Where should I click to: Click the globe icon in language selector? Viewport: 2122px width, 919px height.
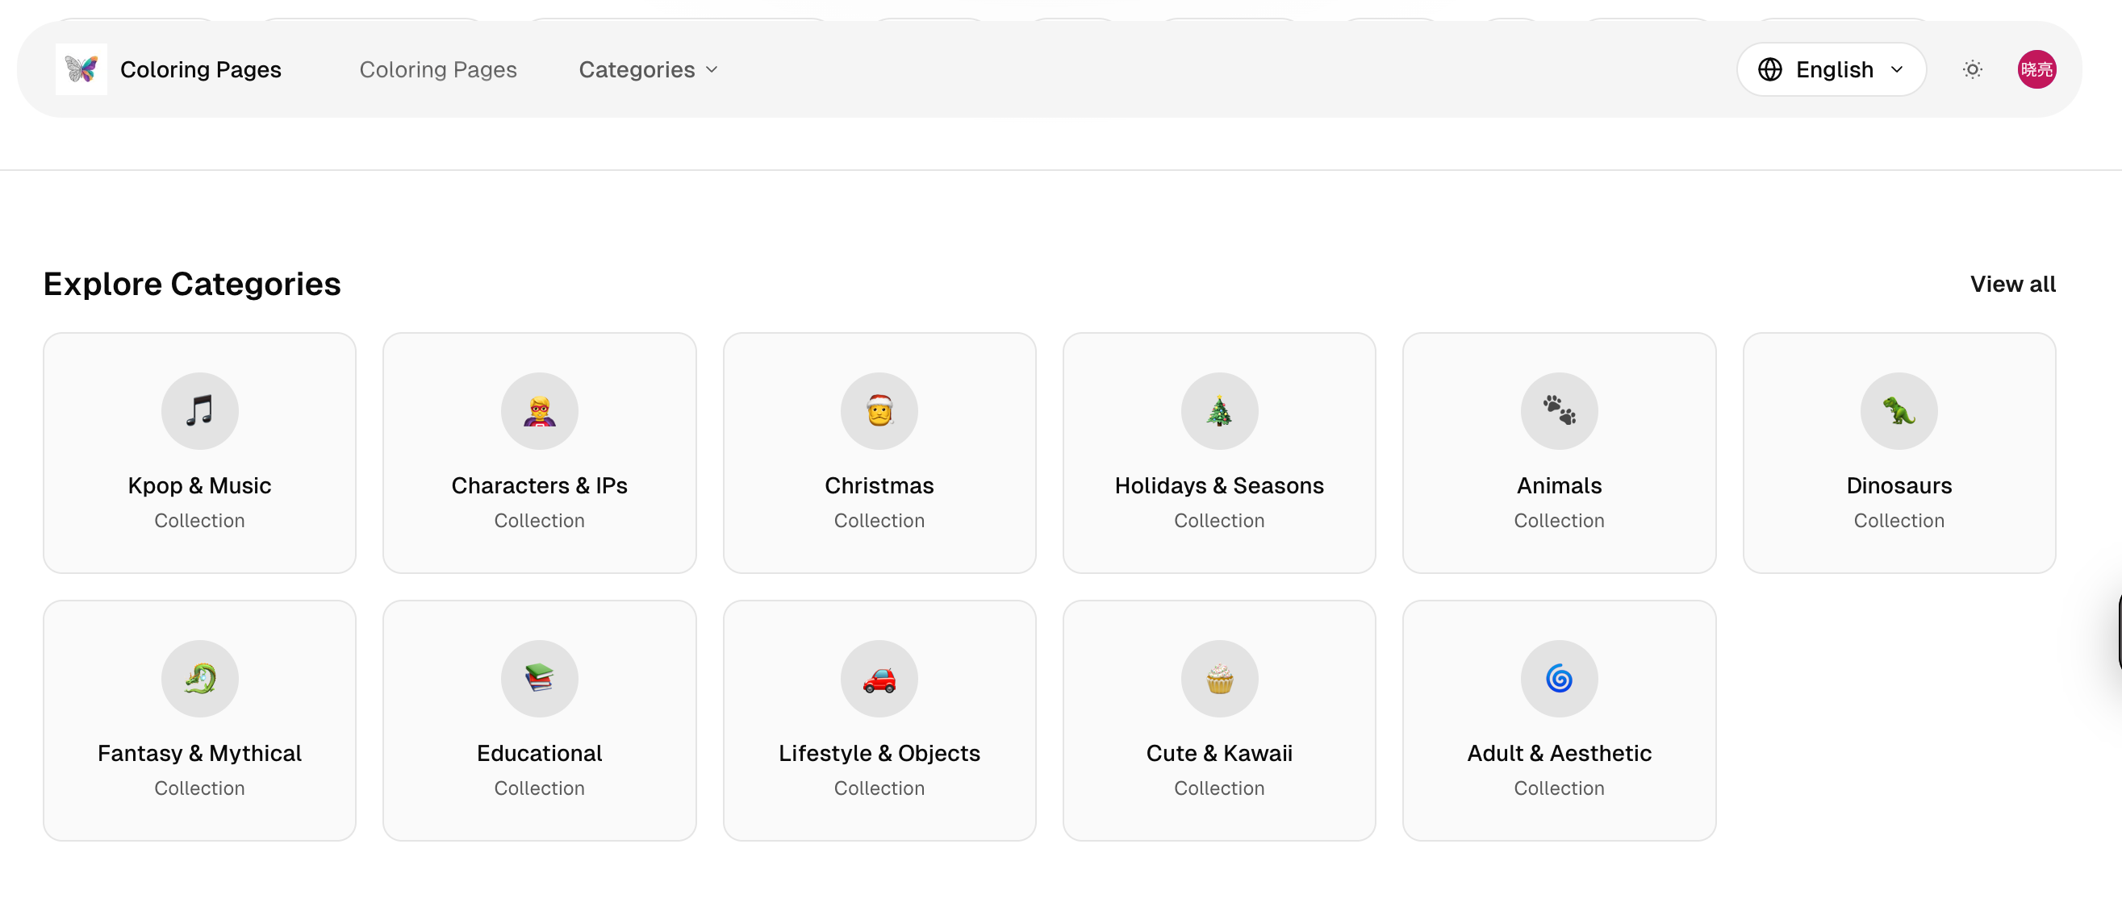[x=1769, y=69]
